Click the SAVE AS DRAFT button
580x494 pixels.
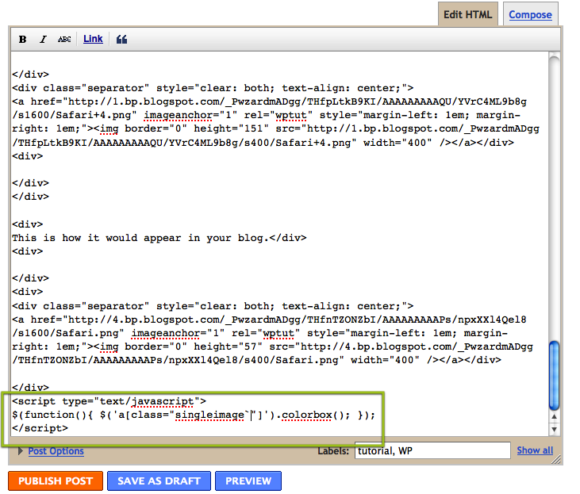(x=159, y=481)
